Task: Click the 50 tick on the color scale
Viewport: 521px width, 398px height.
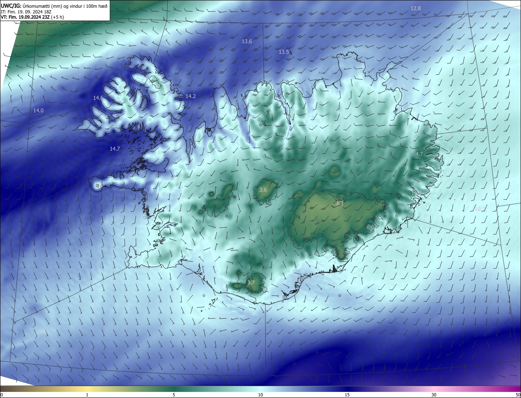Action: (x=518, y=395)
